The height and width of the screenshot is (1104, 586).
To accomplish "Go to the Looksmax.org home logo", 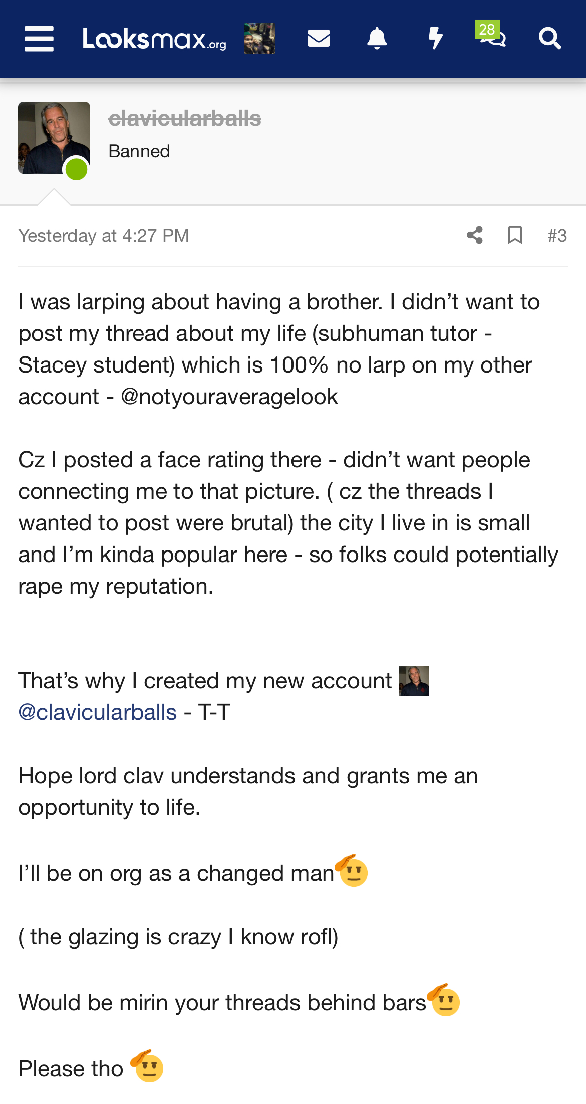I will (154, 39).
